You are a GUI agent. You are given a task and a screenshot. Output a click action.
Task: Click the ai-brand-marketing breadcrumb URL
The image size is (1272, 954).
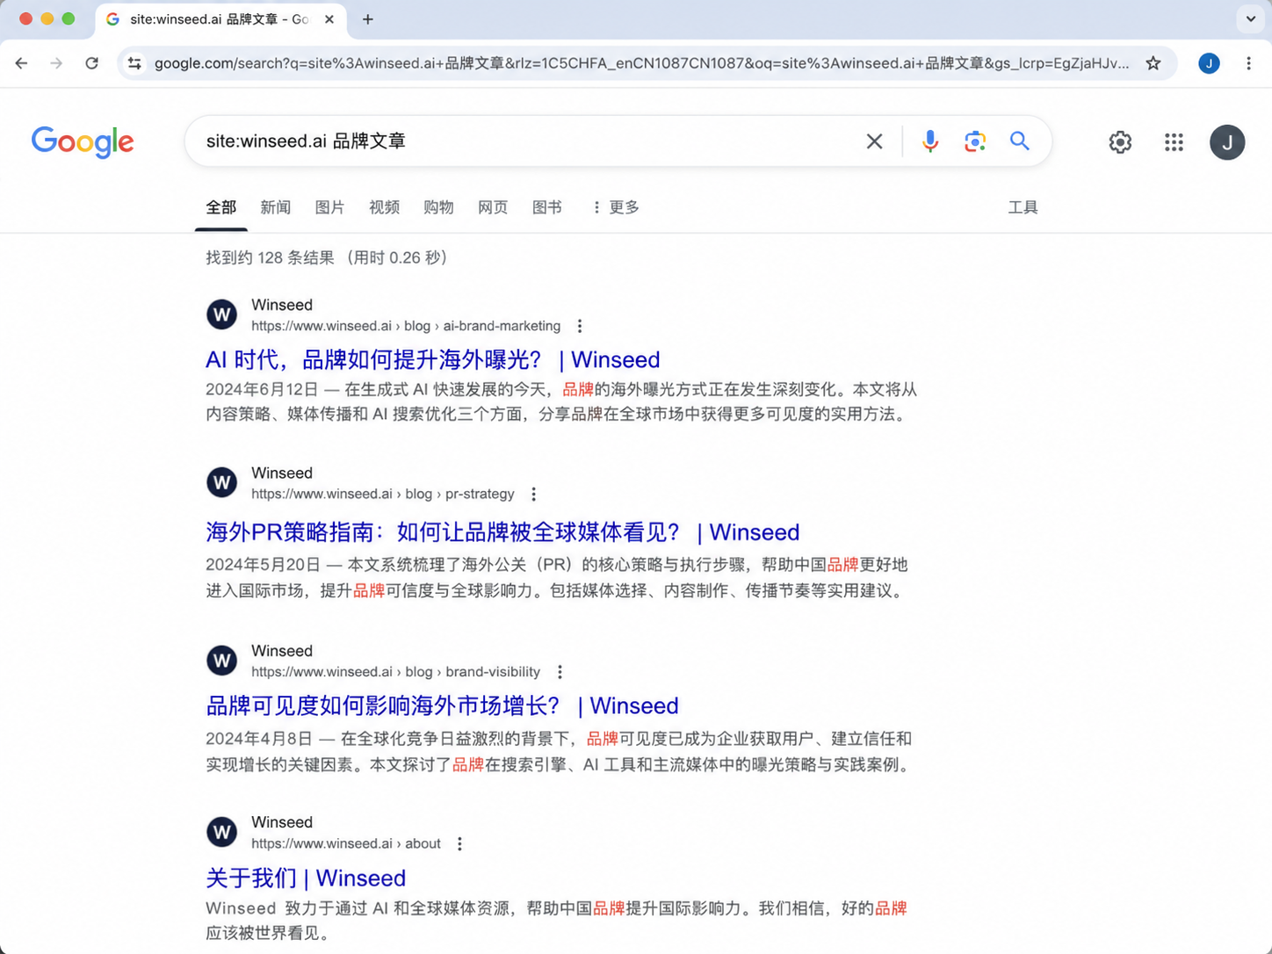pos(406,326)
